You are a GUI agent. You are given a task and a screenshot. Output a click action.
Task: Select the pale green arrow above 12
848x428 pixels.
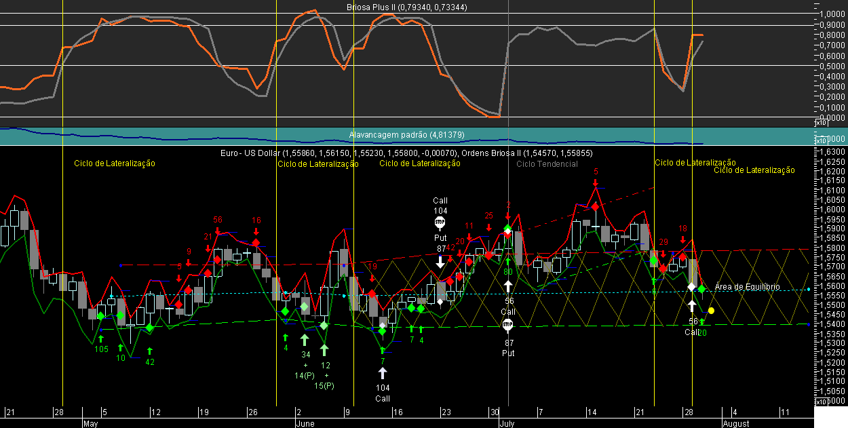click(x=325, y=350)
